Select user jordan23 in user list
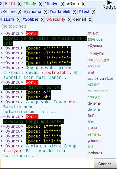Viewport: 117px width, 169px height. [x=95, y=153]
